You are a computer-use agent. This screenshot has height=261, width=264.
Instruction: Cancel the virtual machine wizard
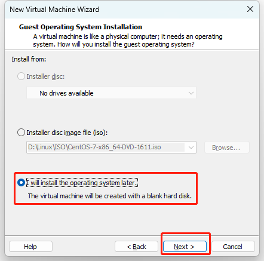(x=233, y=247)
